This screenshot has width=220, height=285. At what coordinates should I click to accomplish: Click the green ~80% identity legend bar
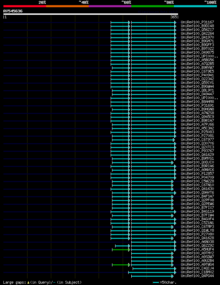click(153, 6)
